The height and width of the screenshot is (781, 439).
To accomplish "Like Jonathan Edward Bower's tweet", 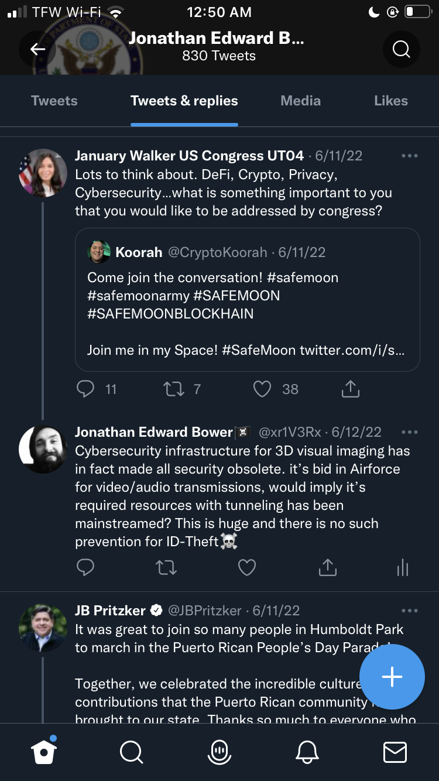I will [247, 567].
